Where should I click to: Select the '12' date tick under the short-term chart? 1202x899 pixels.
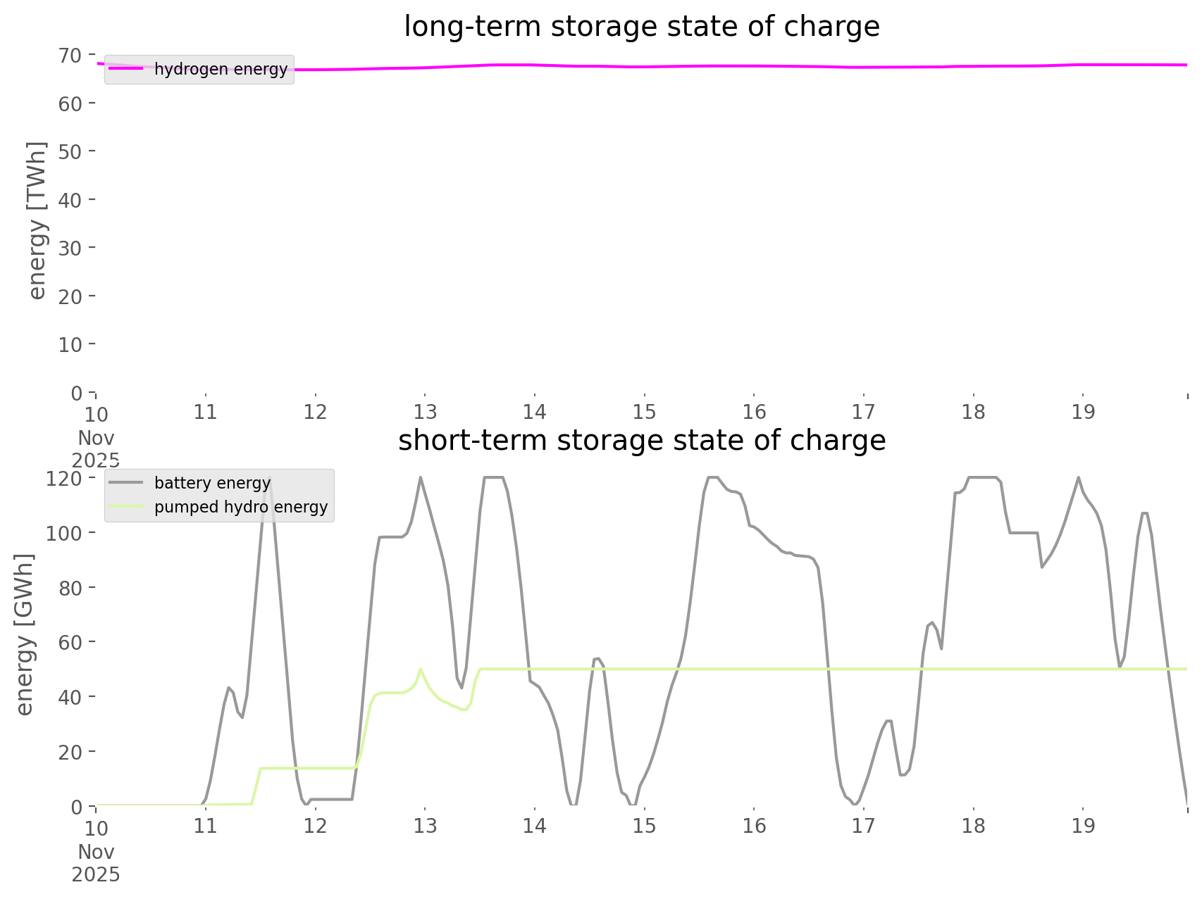coord(315,826)
